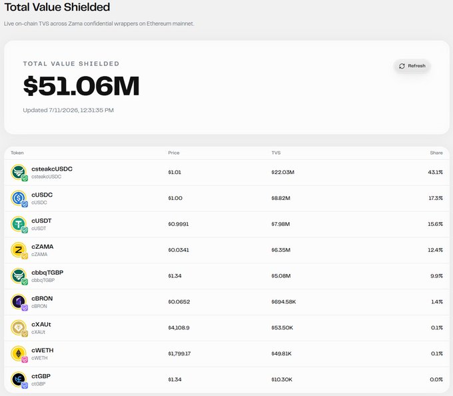Select the cbbqTGBP token name
Image resolution: width=453 pixels, height=396 pixels.
click(47, 273)
